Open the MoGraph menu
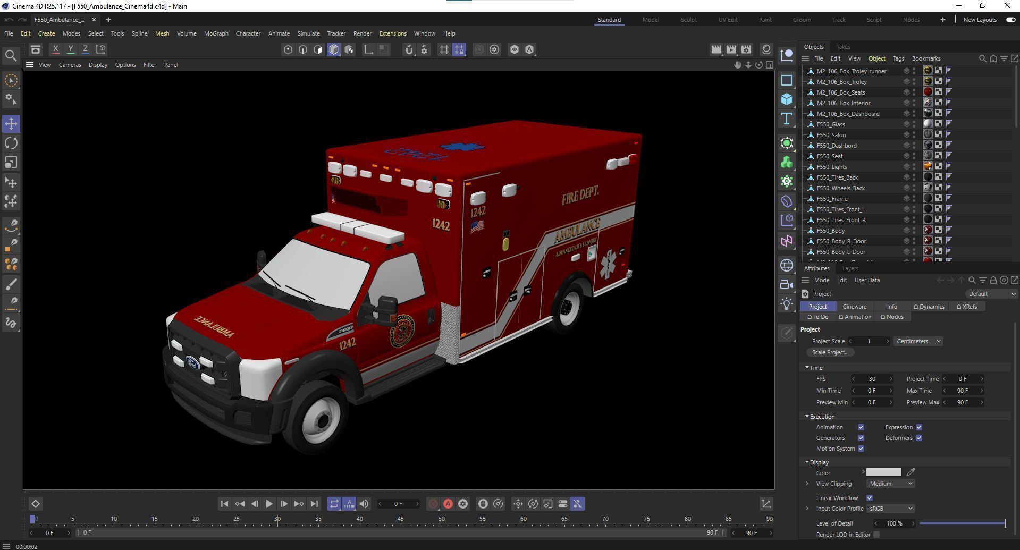Screen dimensions: 1020x550 [216, 33]
